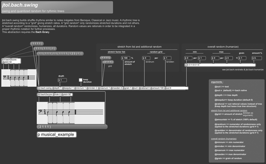Click the ( 1 1 1 ( 1 1 1 ) 1 ) message box
The height and width of the screenshot is (164, 266).
point(45,49)
